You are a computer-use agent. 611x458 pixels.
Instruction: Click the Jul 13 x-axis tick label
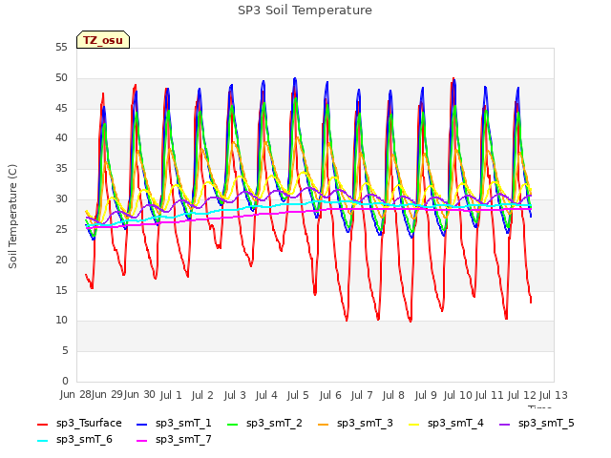[554, 395]
